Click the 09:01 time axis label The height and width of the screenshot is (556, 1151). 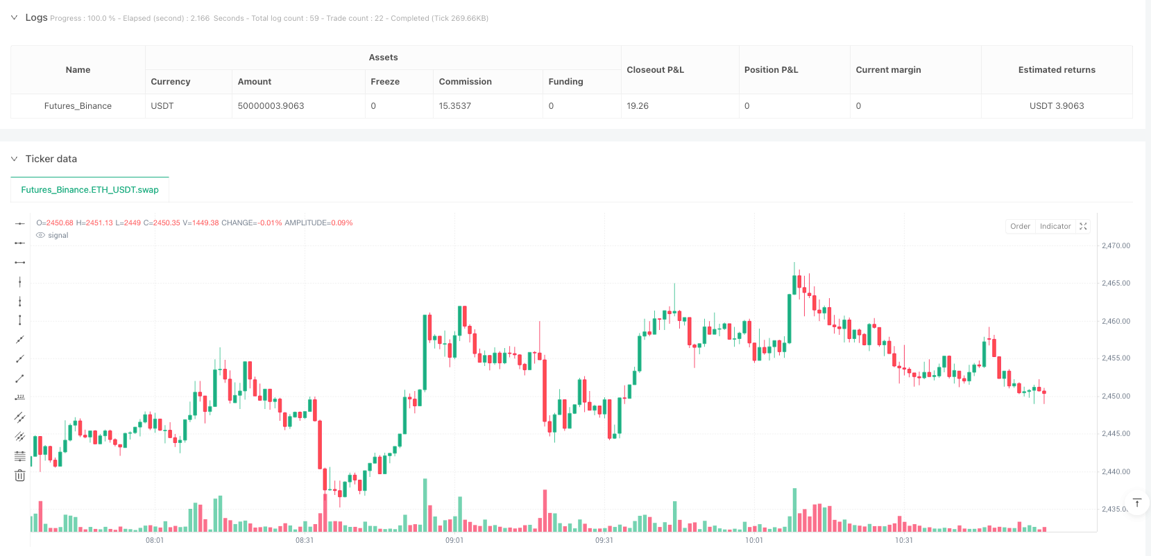coord(454,540)
